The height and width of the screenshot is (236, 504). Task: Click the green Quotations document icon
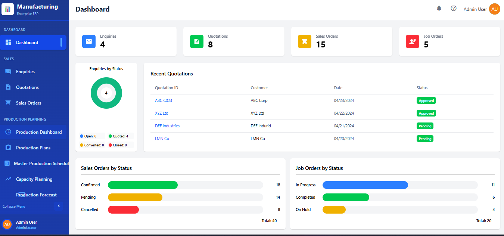point(196,41)
